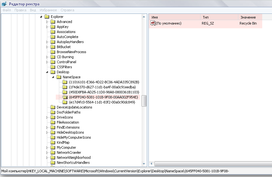Viewport: 272px width, 177px height.
Task: Click the values pane left scroll arrow
Action: coord(151,163)
